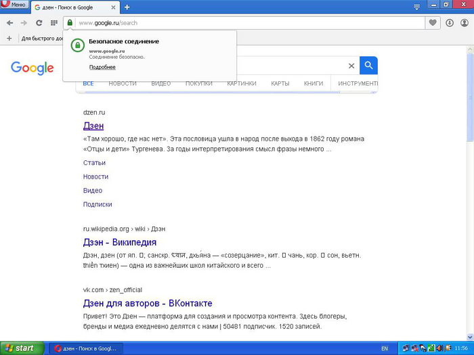Go forward to the next page
The width and height of the screenshot is (474, 355).
24,23
